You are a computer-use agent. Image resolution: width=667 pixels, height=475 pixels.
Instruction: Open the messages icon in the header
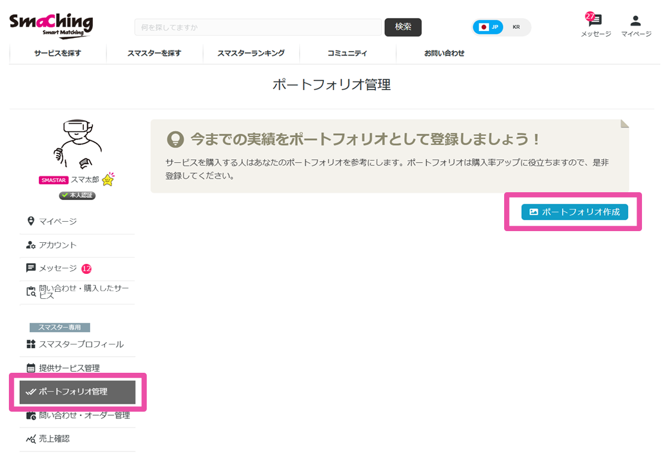pyautogui.click(x=595, y=21)
